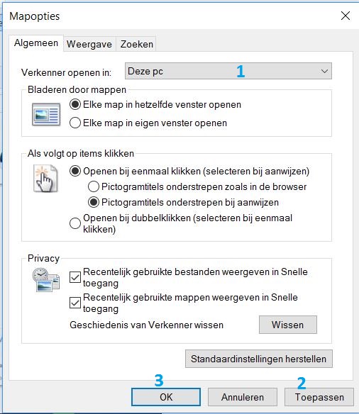This screenshot has height=414, width=359.
Task: Close the Mapopties dialog
Action: 346,16
